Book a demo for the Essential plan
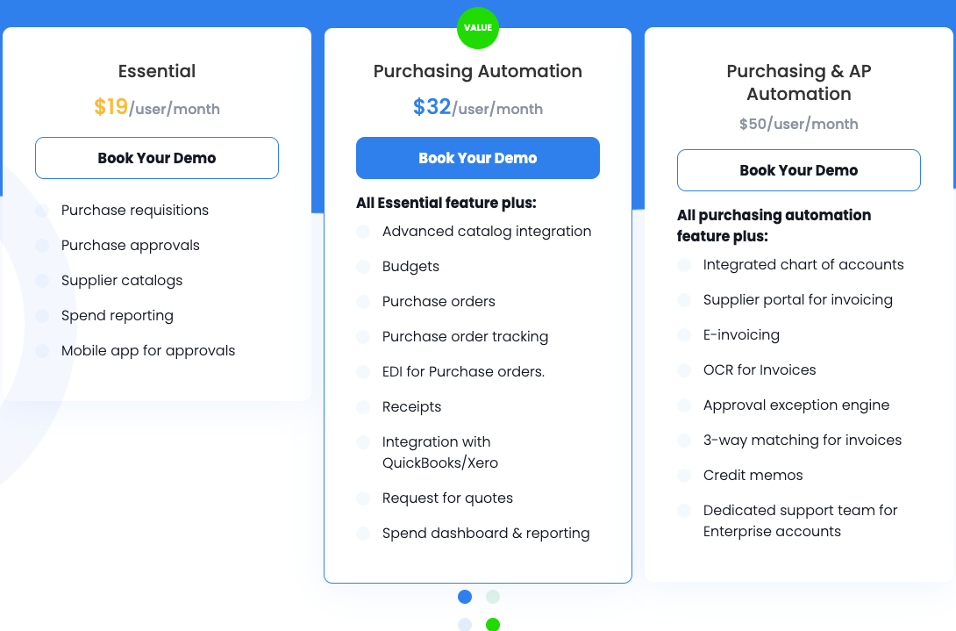This screenshot has width=956, height=631. (156, 158)
